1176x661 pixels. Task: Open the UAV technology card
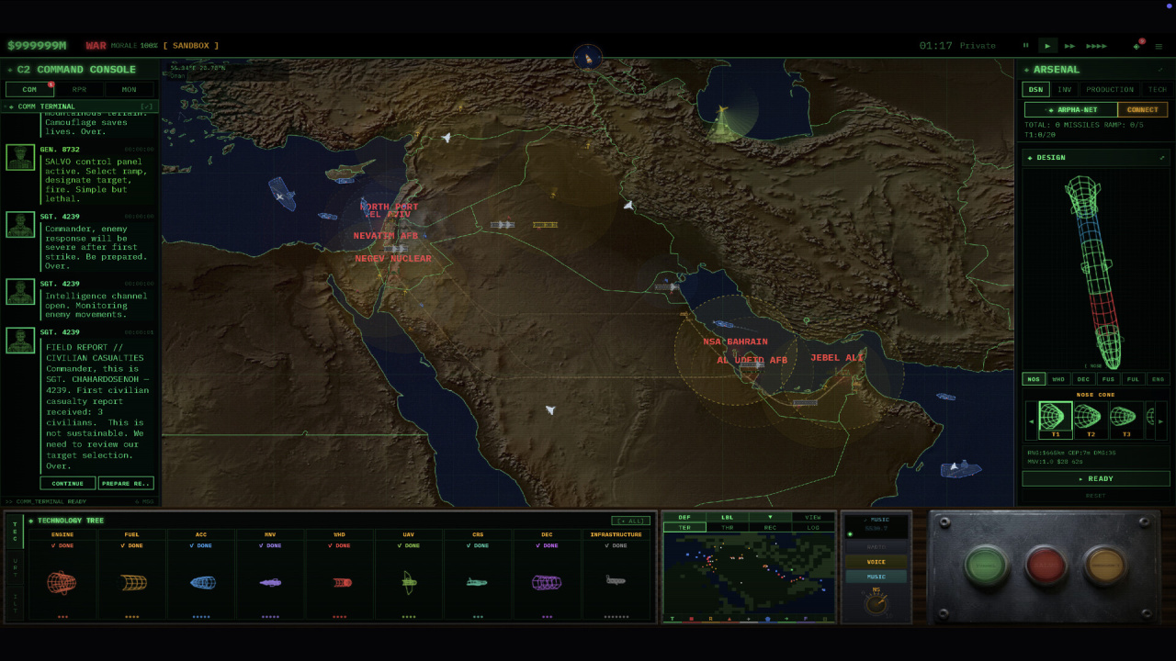click(x=409, y=575)
